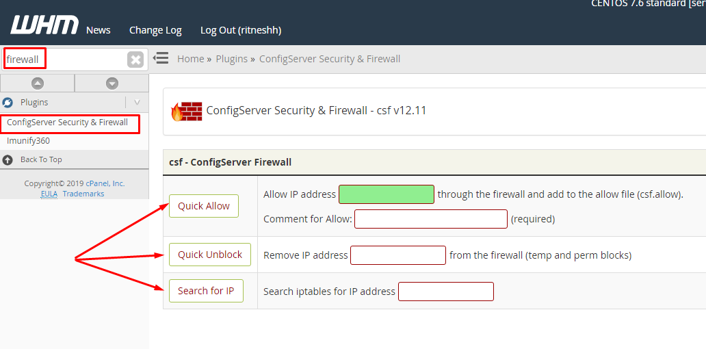The width and height of the screenshot is (706, 349).
Task: Click the green Allow IP address field
Action: pyautogui.click(x=387, y=194)
